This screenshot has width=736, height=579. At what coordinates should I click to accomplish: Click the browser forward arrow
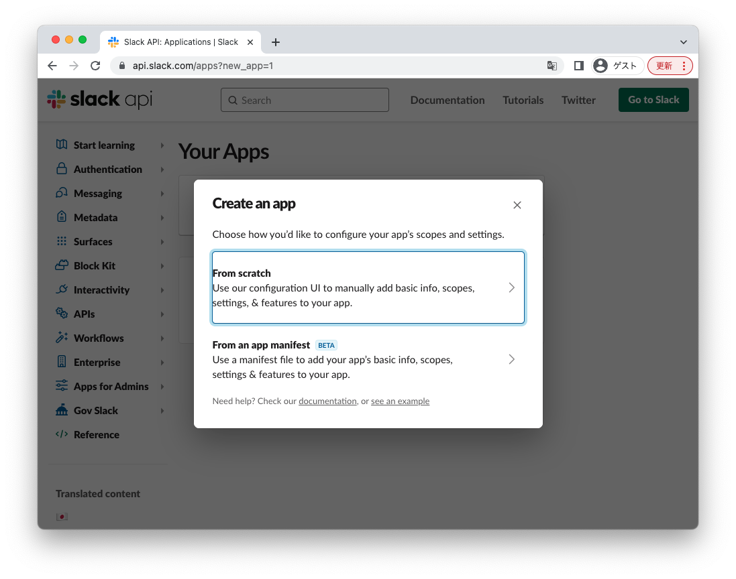point(74,66)
